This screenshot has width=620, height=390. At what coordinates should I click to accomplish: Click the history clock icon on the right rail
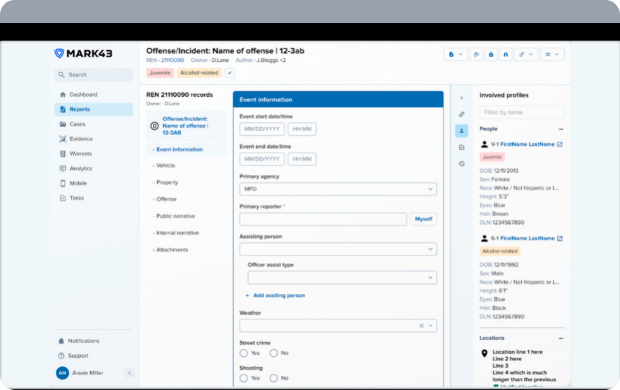462,164
